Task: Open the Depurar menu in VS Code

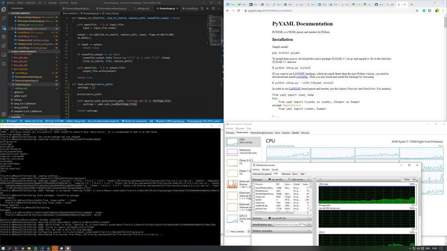Action: click(x=53, y=2)
